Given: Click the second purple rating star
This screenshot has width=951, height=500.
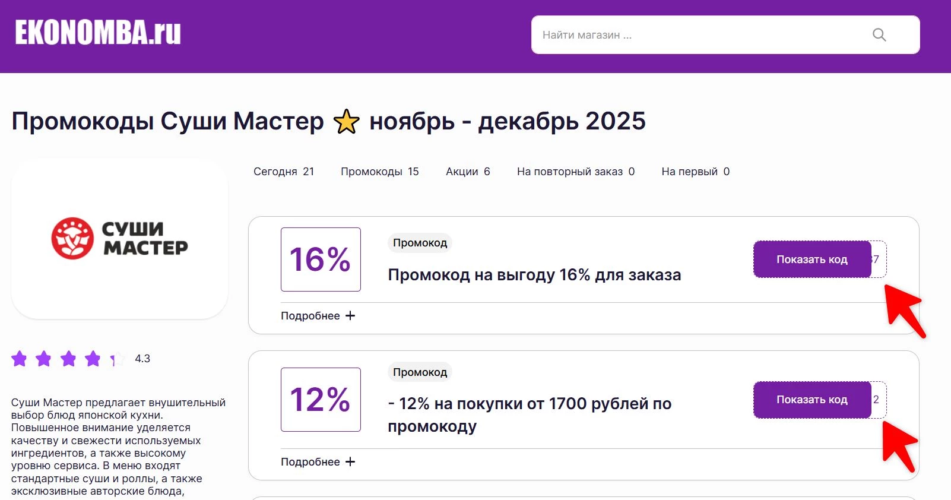Looking at the screenshot, I should pos(44,359).
